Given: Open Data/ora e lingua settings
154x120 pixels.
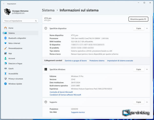Looking at the screenshot, I should (21, 63).
